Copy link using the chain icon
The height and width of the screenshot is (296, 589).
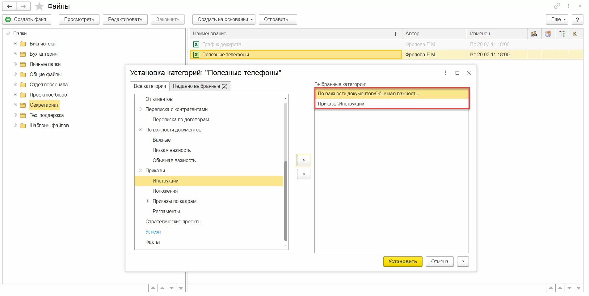(557, 6)
